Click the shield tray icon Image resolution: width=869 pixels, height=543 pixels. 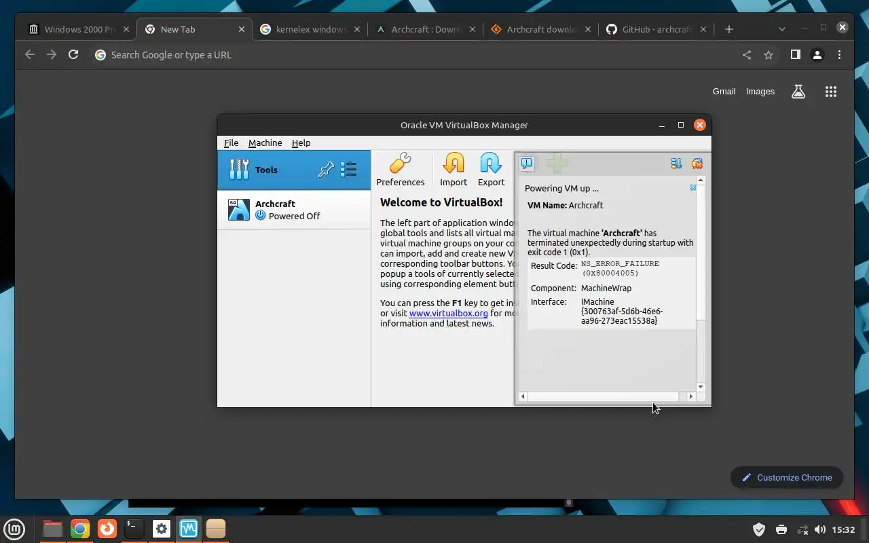(x=759, y=529)
